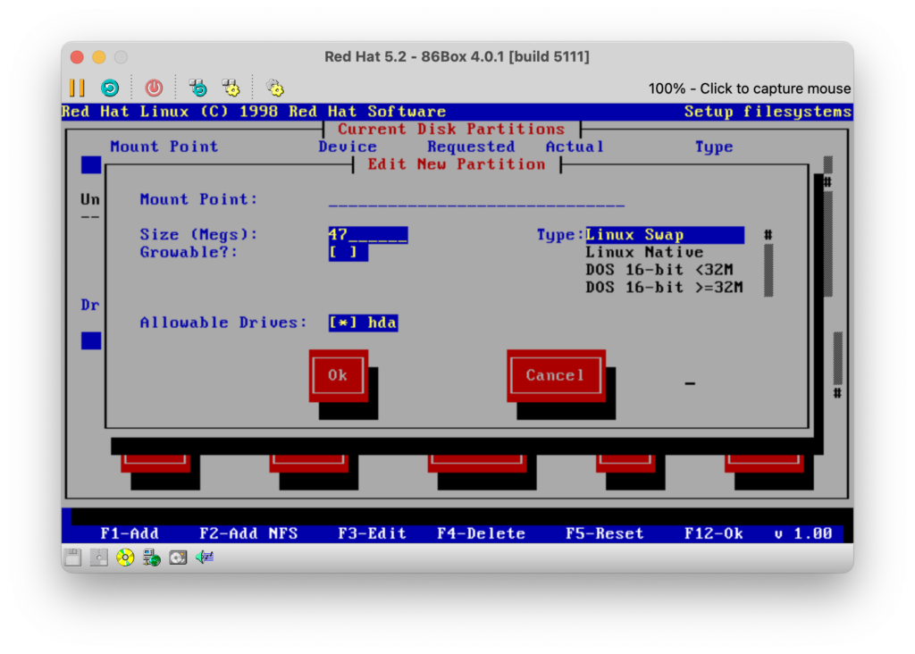Select DOS 16-bit >=32M partition type
This screenshot has height=654, width=915.
click(665, 288)
